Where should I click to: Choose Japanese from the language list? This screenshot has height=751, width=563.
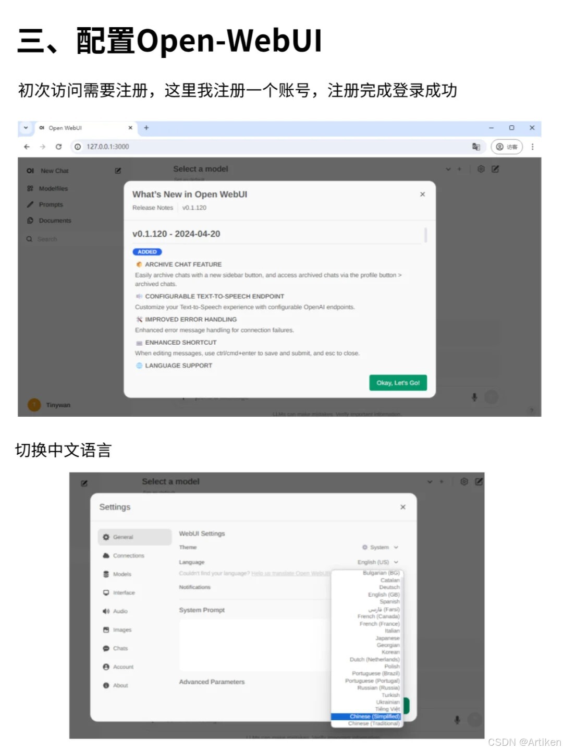coord(367,638)
